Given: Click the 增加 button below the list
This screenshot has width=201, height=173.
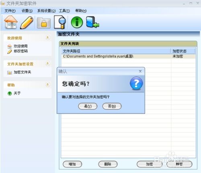Looking at the screenshot, I should click(x=72, y=164).
